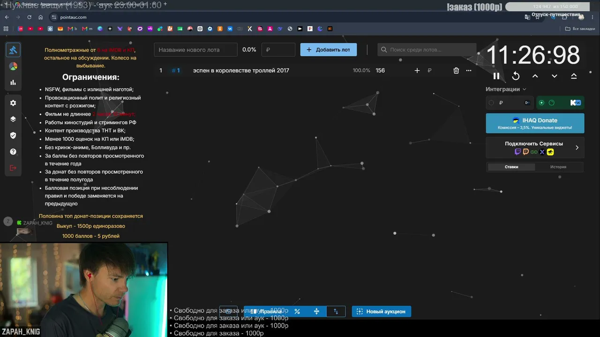The width and height of the screenshot is (600, 337).
Task: Add amount to lot #1 with plus icon
Action: (417, 71)
